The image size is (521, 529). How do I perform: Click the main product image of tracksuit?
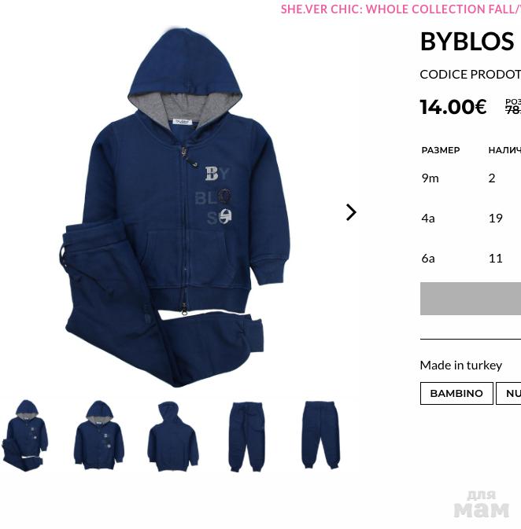click(175, 208)
